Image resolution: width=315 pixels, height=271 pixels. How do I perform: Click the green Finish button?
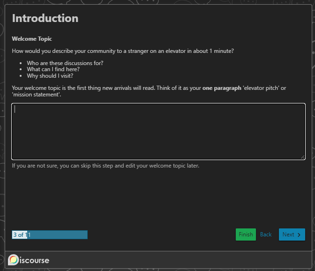tap(246, 234)
